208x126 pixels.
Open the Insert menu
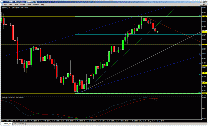point(16,5)
